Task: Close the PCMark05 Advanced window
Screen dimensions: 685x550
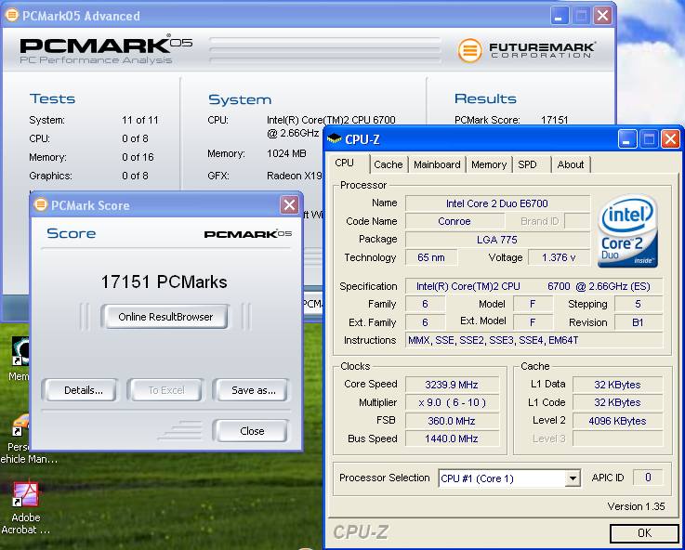Action: (x=602, y=16)
